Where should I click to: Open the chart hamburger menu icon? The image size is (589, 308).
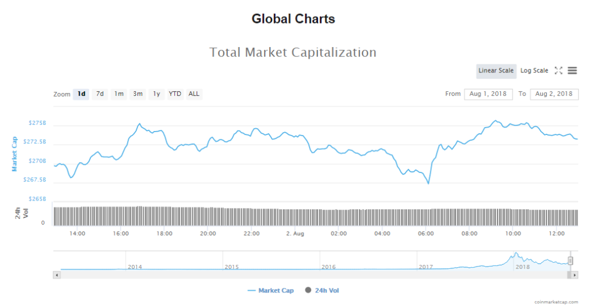tap(572, 71)
